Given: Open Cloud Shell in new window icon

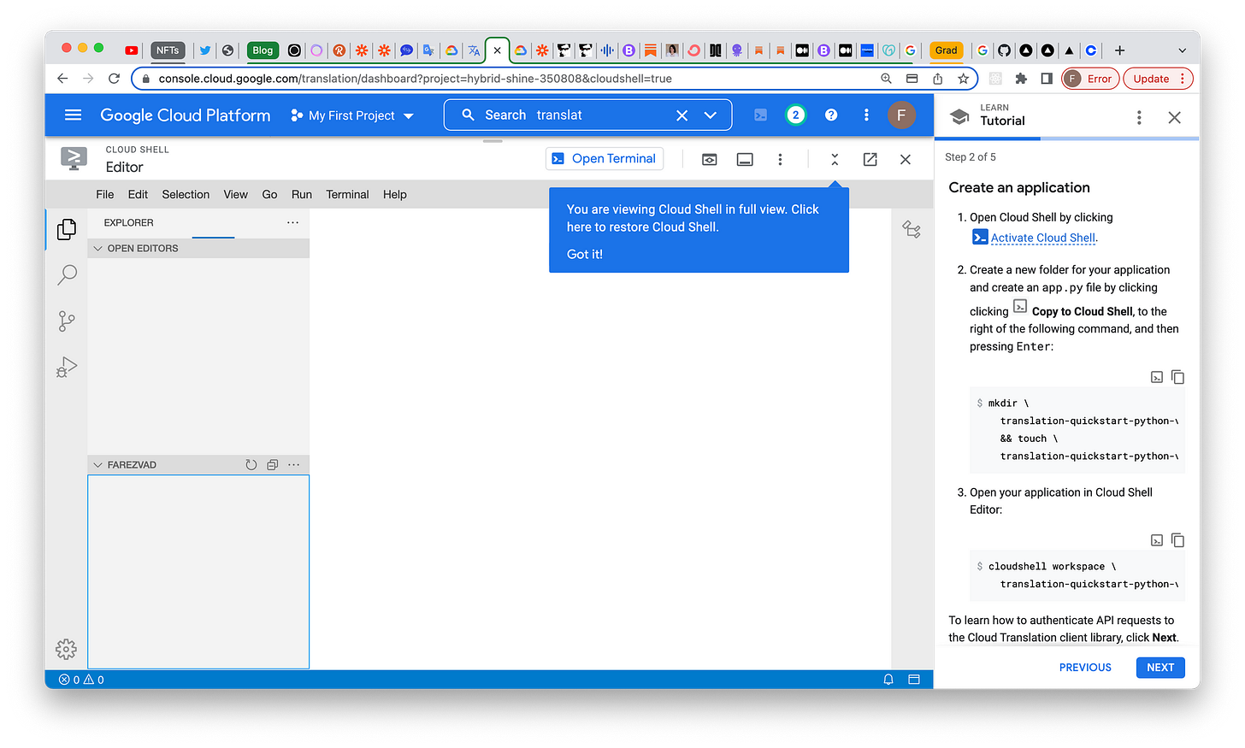Looking at the screenshot, I should [x=870, y=160].
